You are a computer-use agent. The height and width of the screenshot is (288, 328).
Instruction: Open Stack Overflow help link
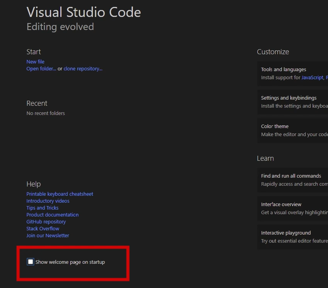click(x=43, y=228)
